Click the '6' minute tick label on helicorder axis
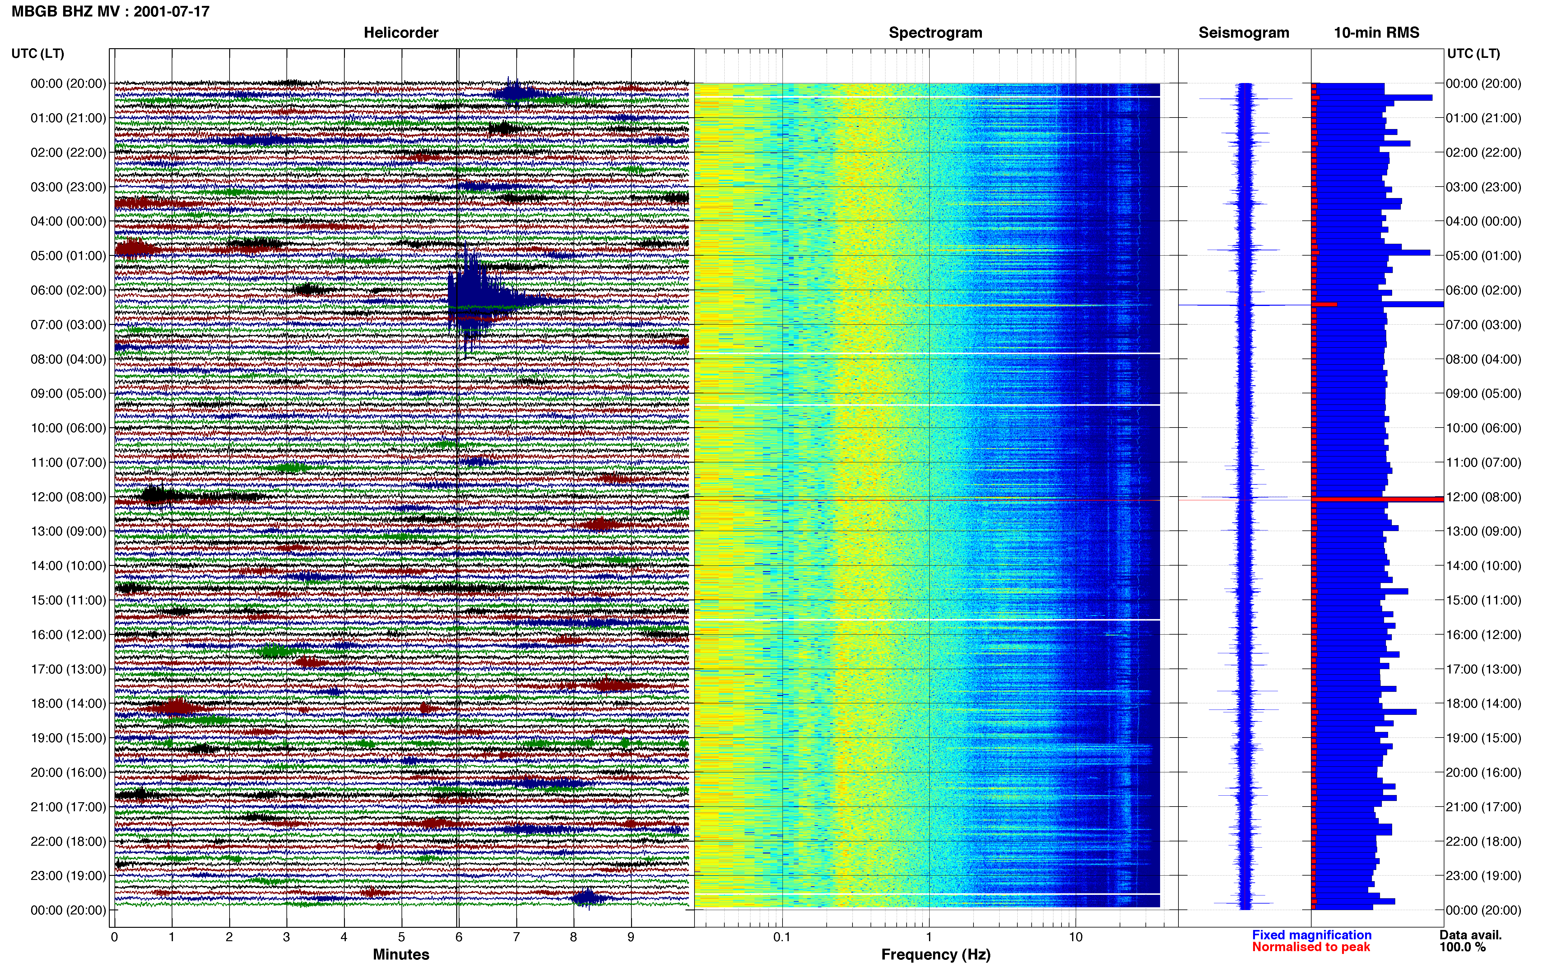Image resolution: width=1561 pixels, height=976 pixels. [x=459, y=937]
